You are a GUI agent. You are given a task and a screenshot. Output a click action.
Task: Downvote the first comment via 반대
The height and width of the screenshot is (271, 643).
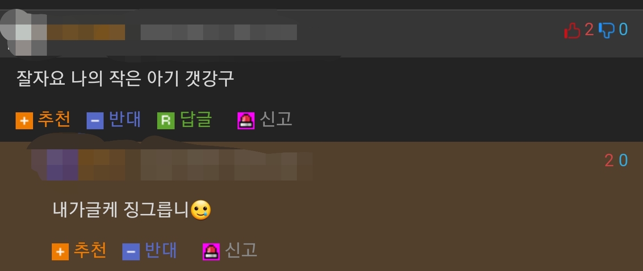pyautogui.click(x=125, y=119)
